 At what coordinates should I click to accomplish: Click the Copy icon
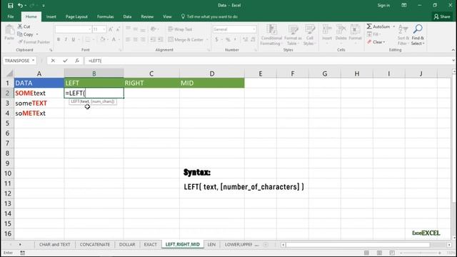click(20, 34)
